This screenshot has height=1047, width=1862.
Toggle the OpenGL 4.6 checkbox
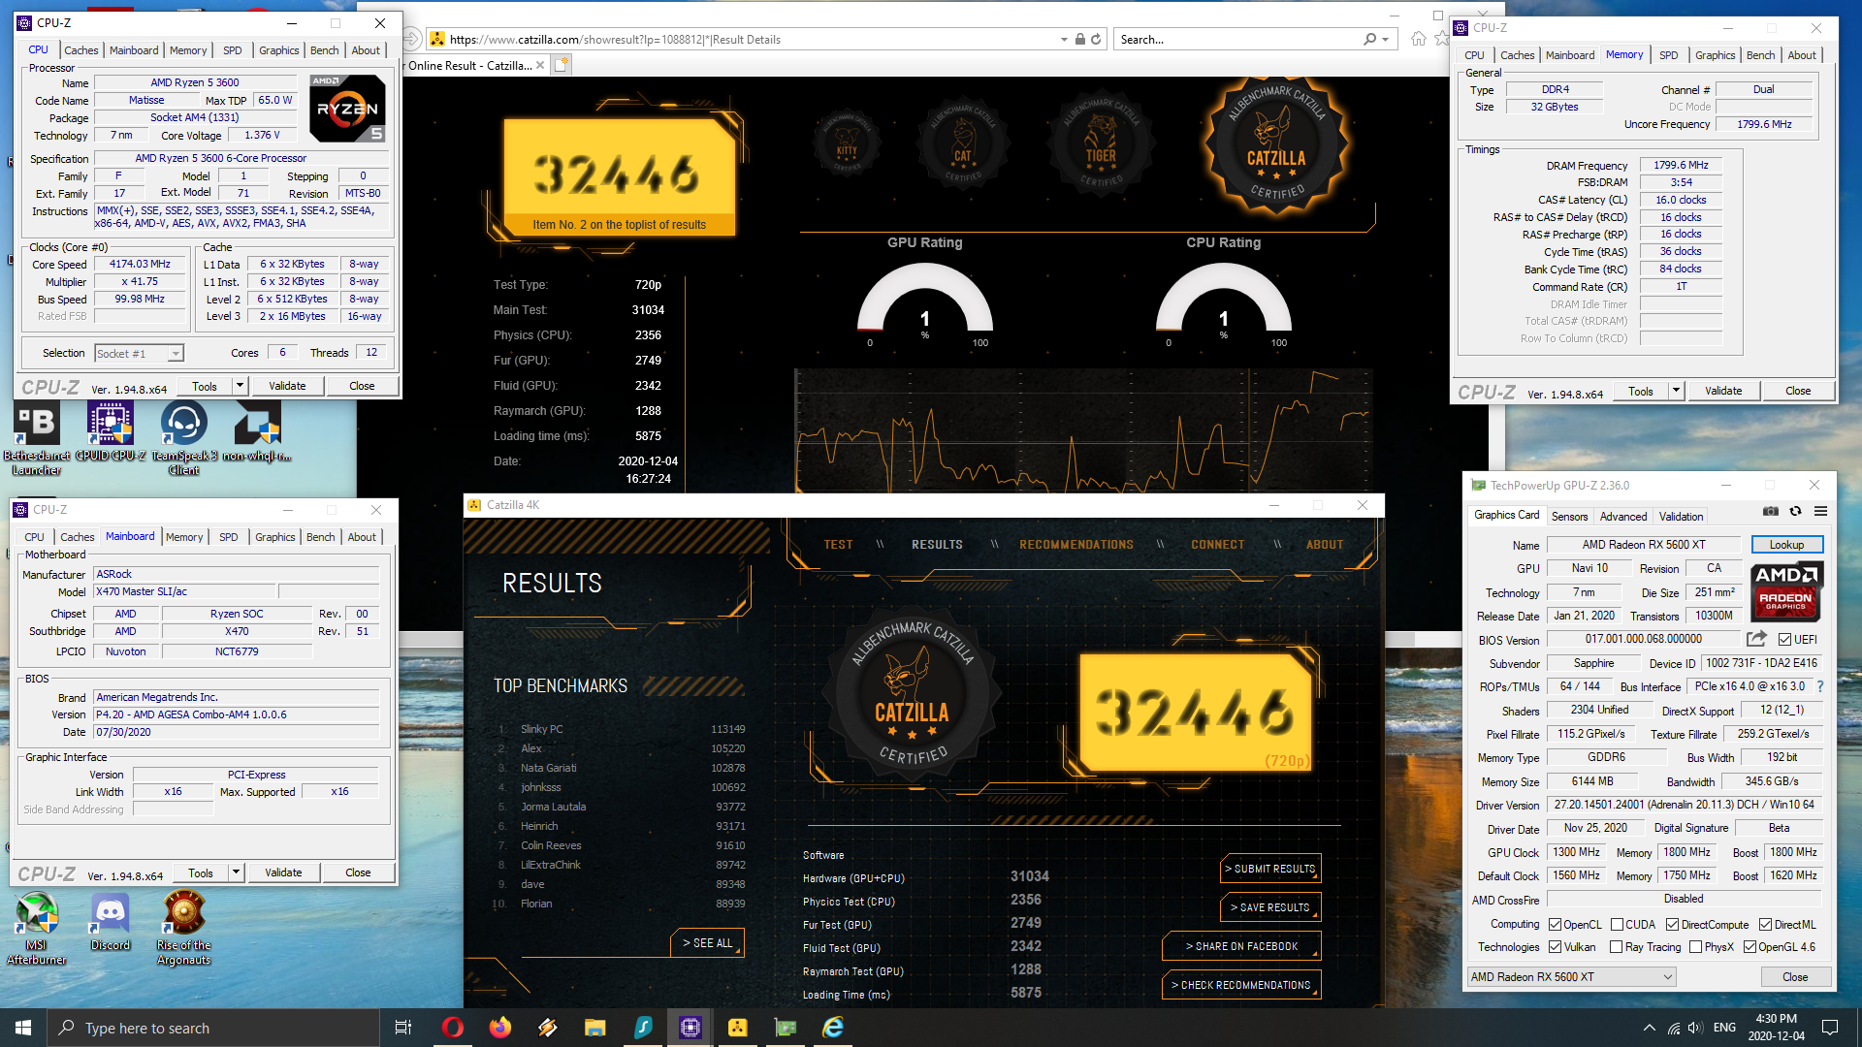click(x=1750, y=947)
